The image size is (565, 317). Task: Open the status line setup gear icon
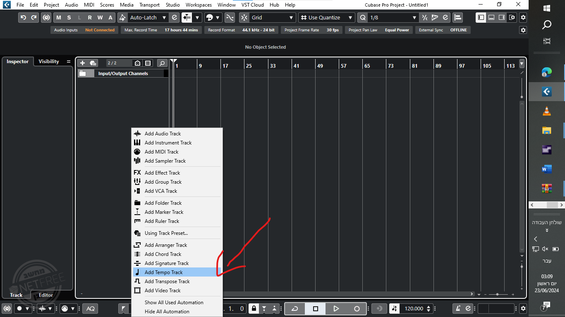(x=523, y=30)
